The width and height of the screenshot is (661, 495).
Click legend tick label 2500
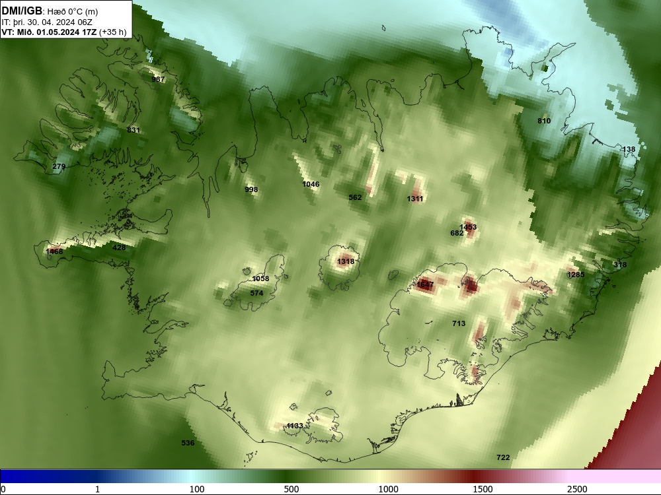(577, 489)
